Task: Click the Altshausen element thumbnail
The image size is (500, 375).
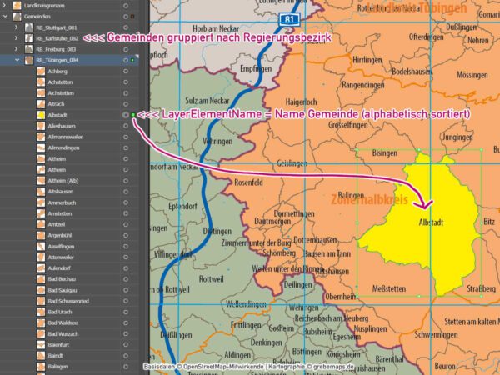Action: [x=41, y=192]
